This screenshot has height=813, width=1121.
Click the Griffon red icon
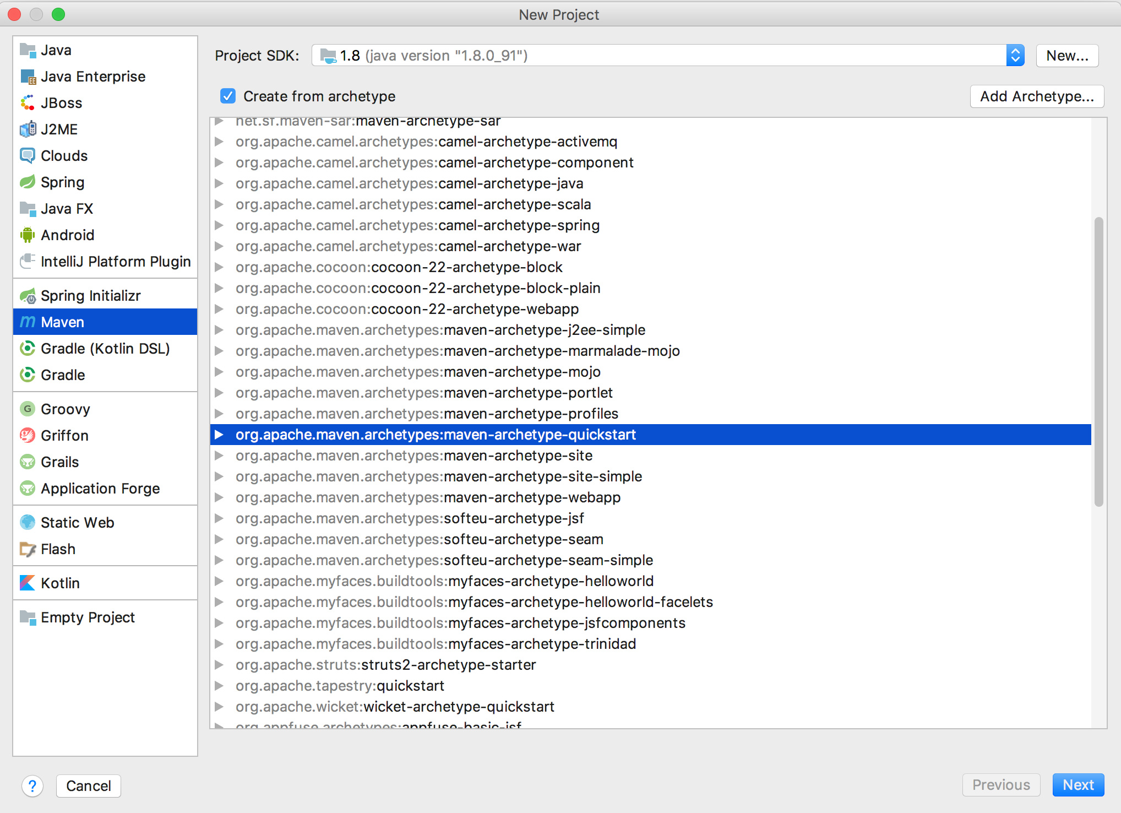(x=28, y=436)
